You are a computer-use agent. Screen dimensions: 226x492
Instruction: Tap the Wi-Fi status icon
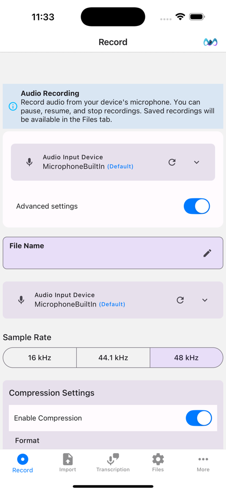pyautogui.click(x=180, y=17)
